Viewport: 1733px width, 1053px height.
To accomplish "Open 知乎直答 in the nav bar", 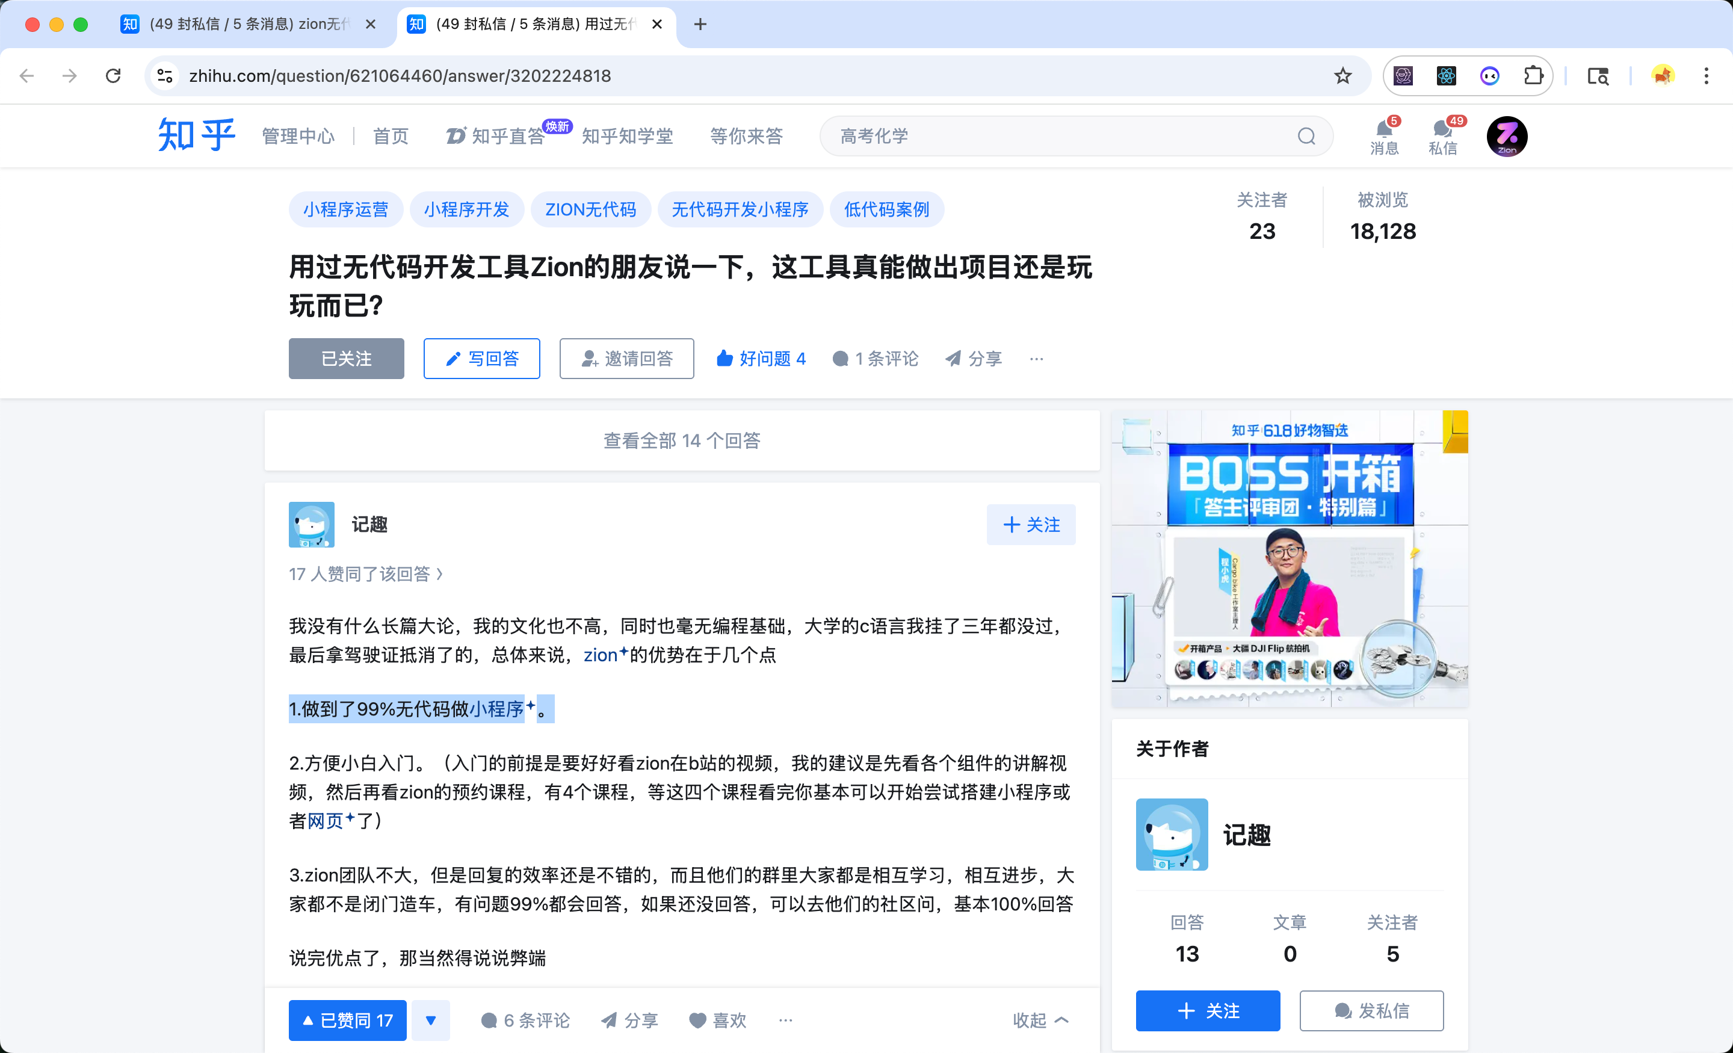I will pos(496,136).
